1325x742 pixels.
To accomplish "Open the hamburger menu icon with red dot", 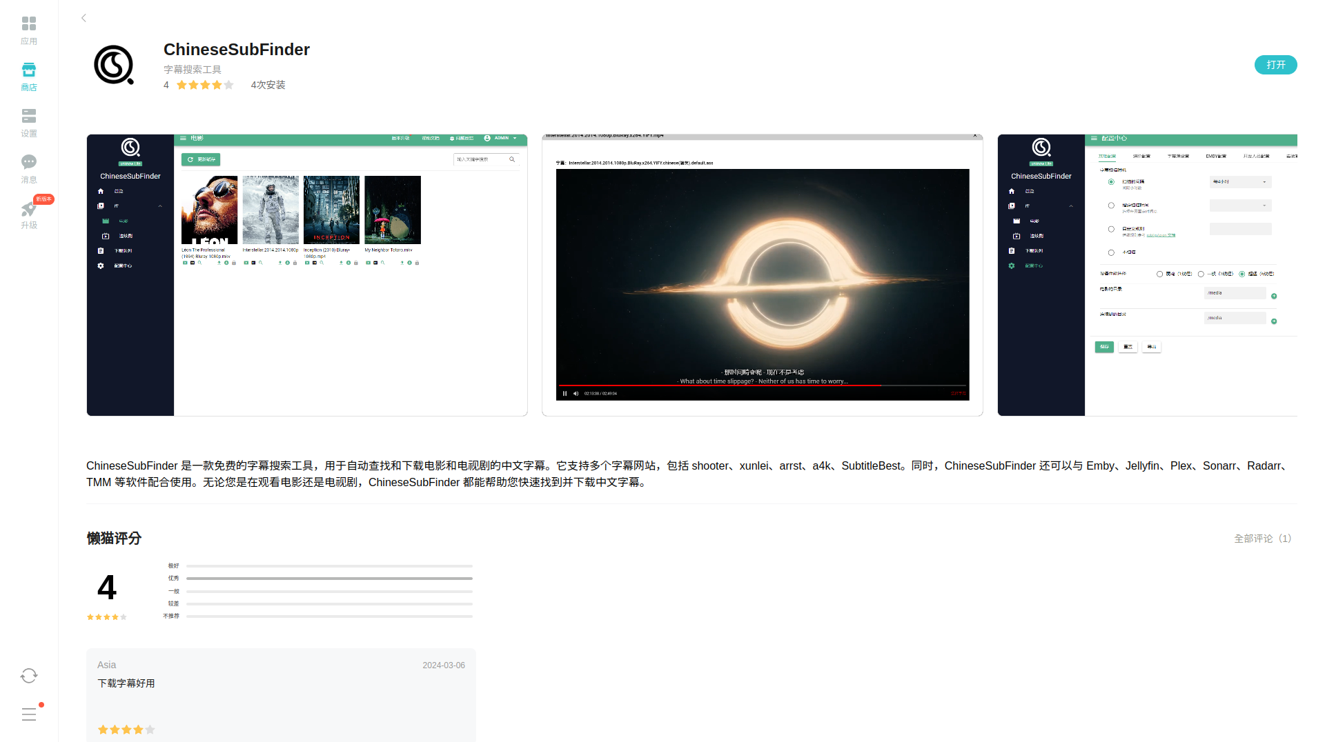I will click(29, 714).
